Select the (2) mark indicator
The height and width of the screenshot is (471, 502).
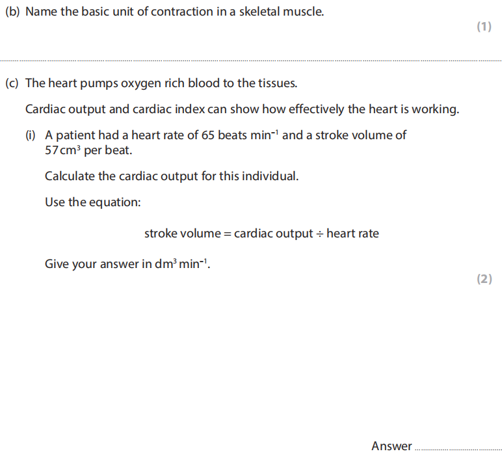pyautogui.click(x=484, y=279)
